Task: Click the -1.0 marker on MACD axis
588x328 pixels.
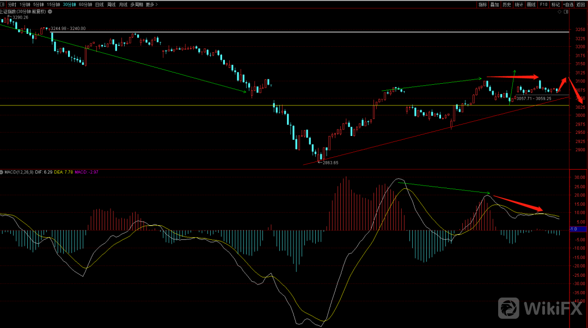Action: coord(573,229)
